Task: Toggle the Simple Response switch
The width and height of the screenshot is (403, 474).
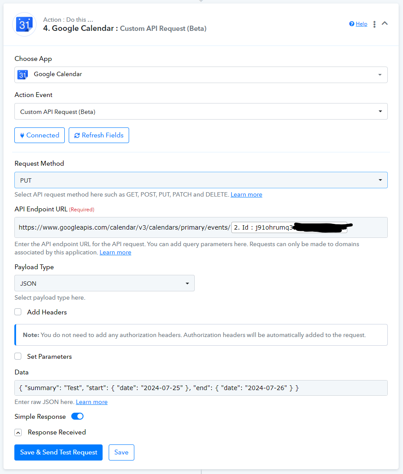Action: (x=77, y=416)
